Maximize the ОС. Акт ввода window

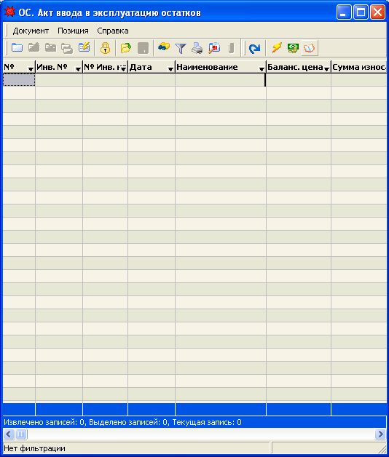tap(361, 12)
